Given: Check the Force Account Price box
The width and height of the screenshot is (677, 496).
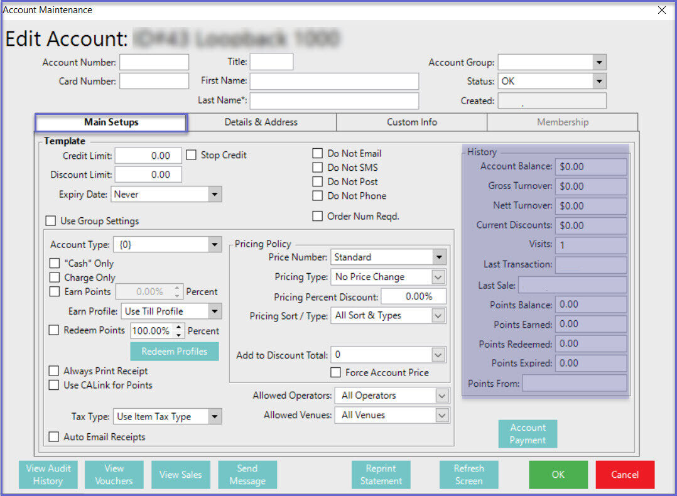Looking at the screenshot, I should click(336, 372).
